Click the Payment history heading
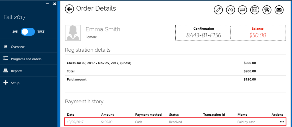The width and height of the screenshot is (292, 127). 84,102
